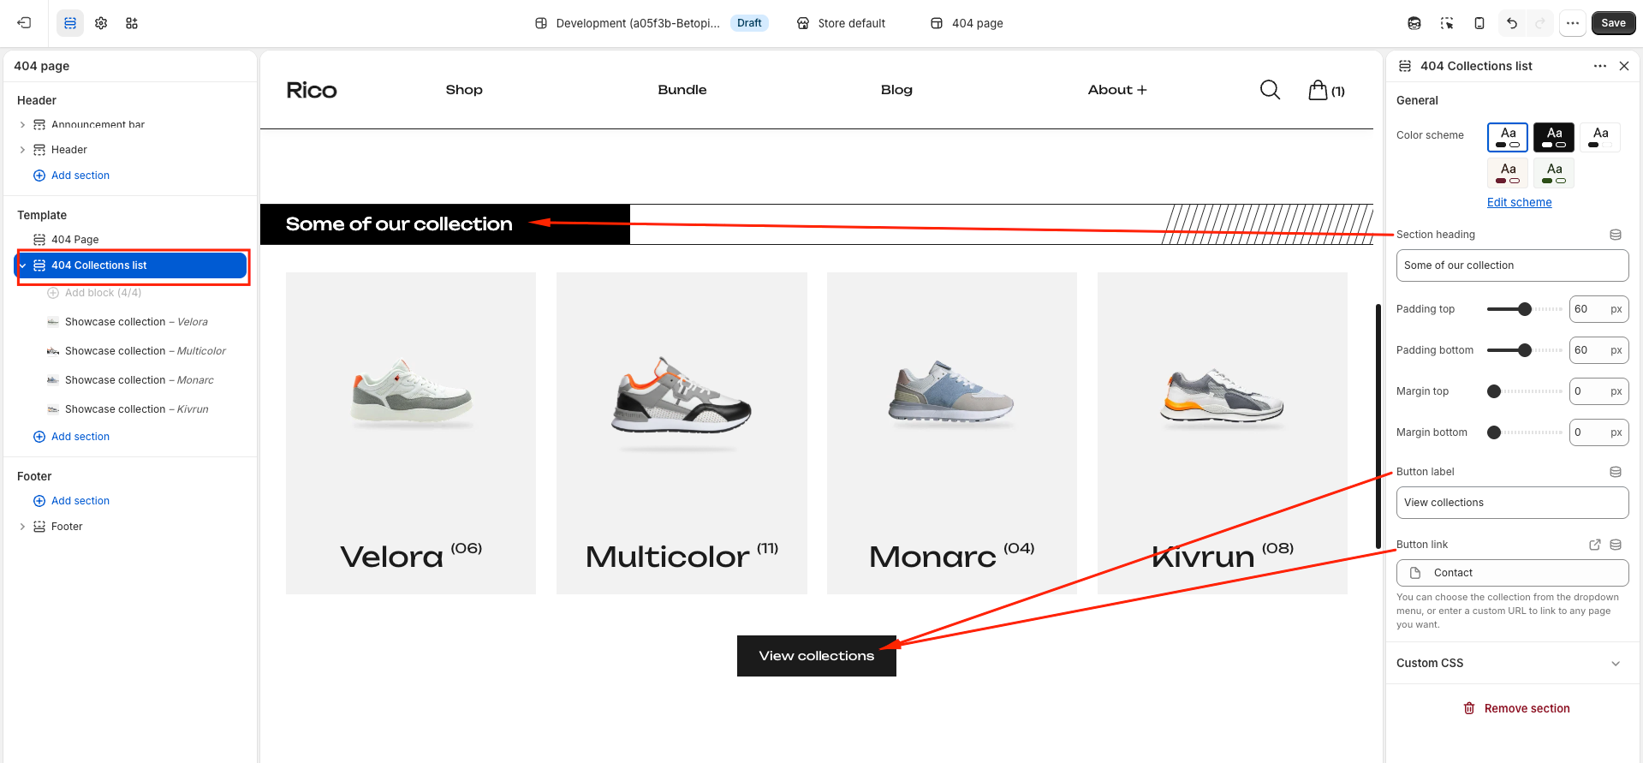1643x763 pixels.
Task: Open the Blog menu in preview
Action: point(896,90)
